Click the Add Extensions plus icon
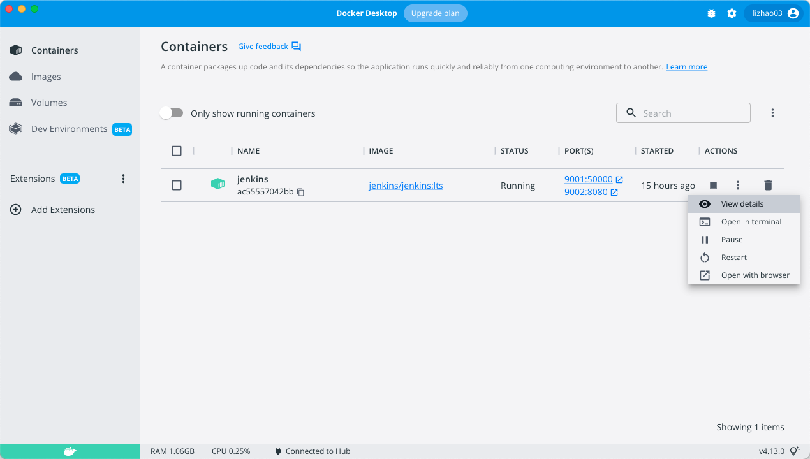810x459 pixels. pos(16,210)
